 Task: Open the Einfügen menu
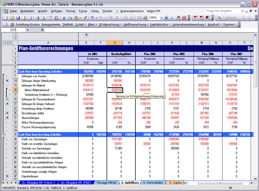click(57, 11)
